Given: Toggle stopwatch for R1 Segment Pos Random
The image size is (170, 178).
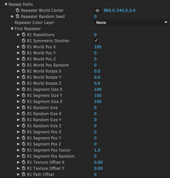Looking at the screenshot, I should pos(24,156).
